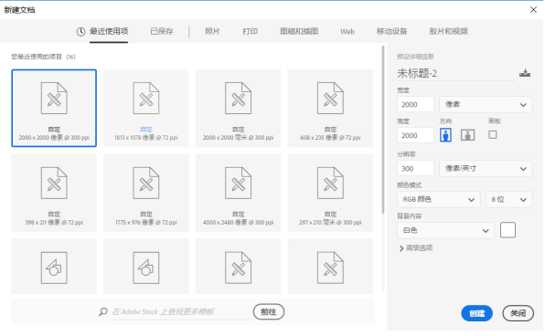Choose the 4000 x 2480 像素 preset icon
The image size is (545, 336).
coord(238,183)
